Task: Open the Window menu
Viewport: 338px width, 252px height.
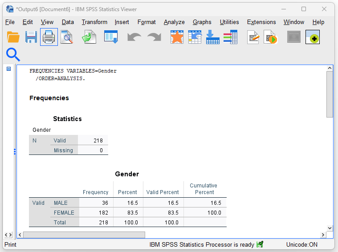Action: tap(294, 22)
